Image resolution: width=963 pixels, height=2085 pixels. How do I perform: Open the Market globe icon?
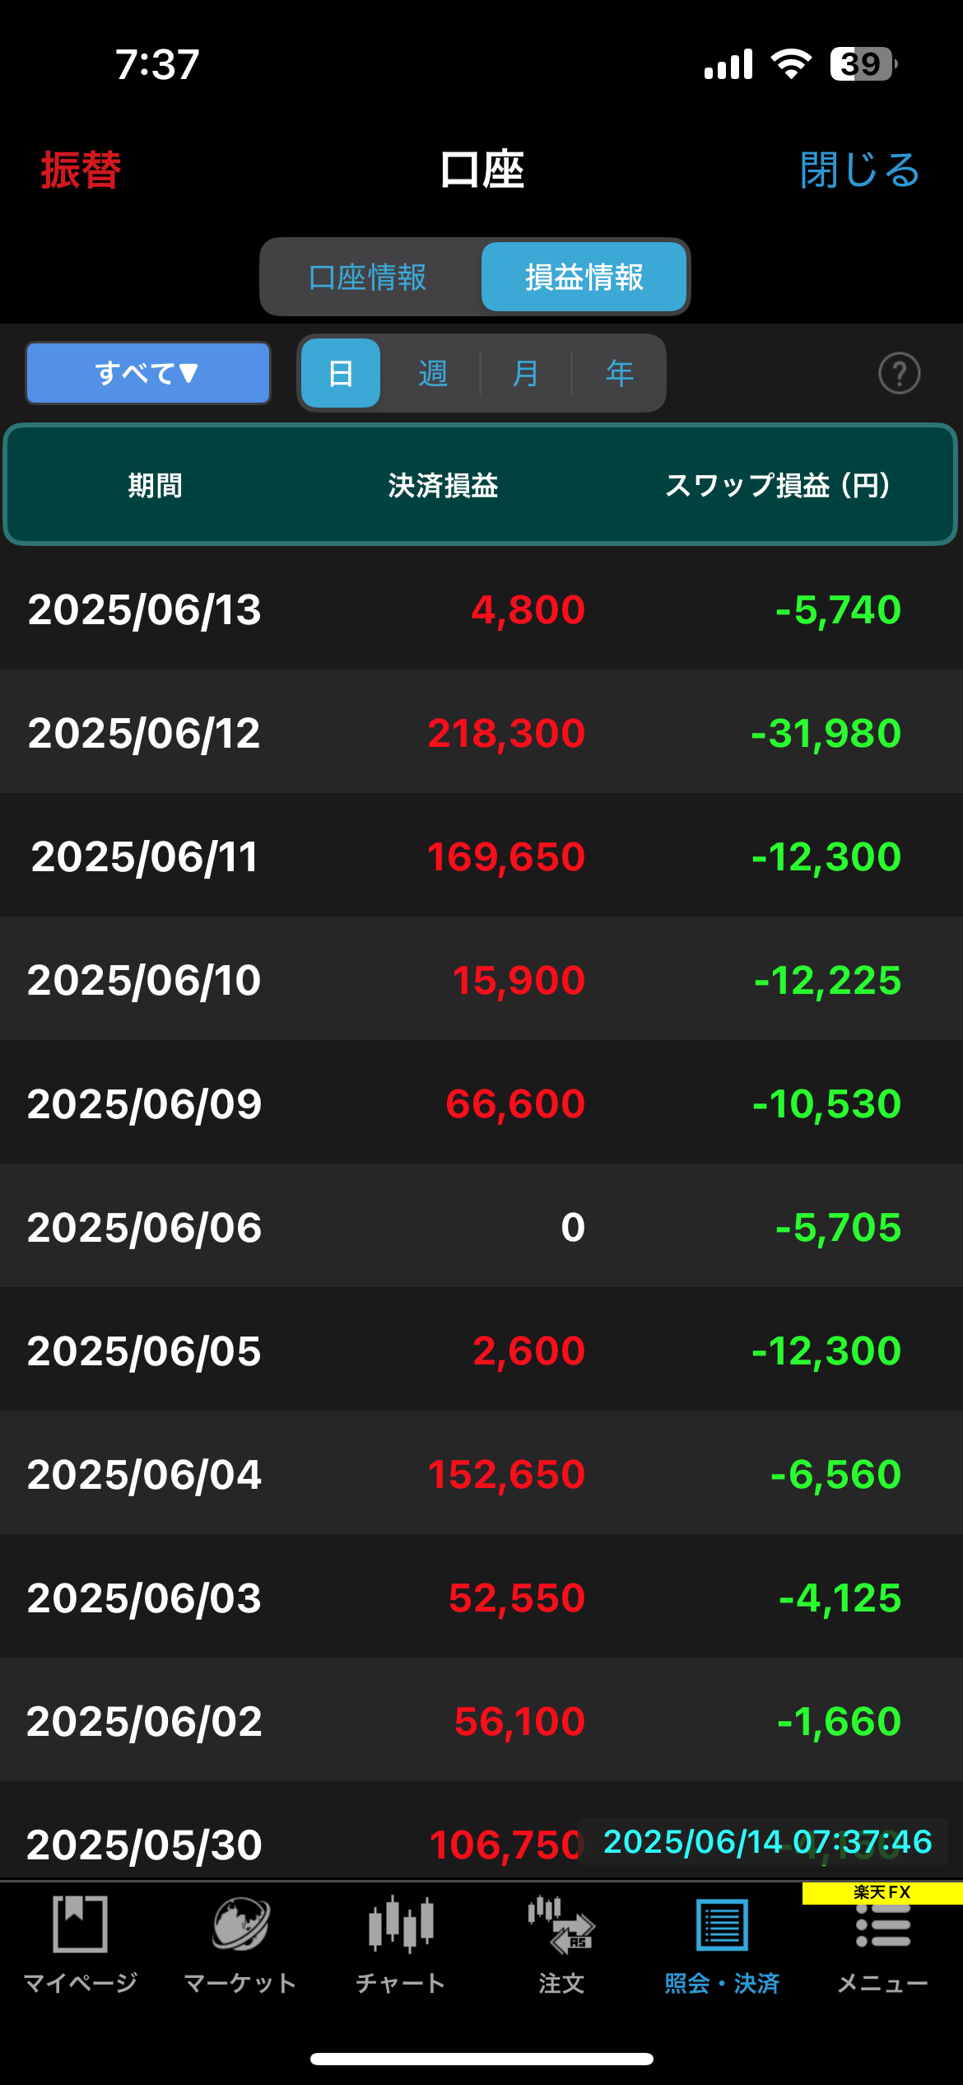pos(240,1925)
